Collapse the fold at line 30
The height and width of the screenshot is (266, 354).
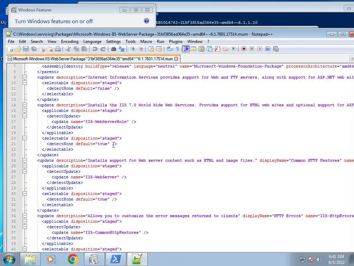(25, 194)
